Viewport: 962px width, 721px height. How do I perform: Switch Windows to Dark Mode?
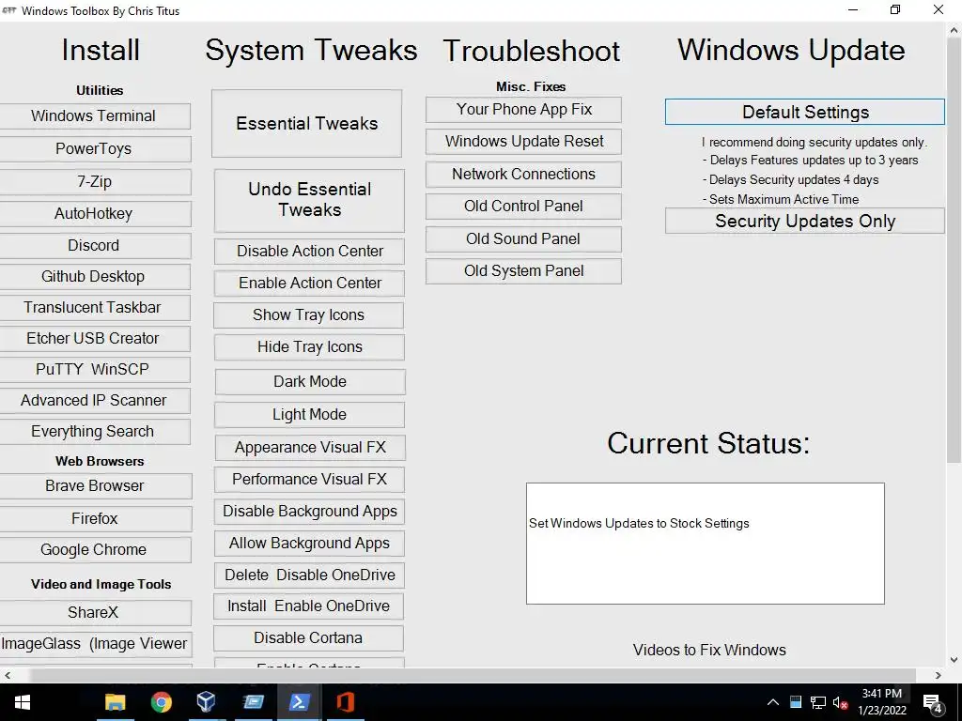310,382
